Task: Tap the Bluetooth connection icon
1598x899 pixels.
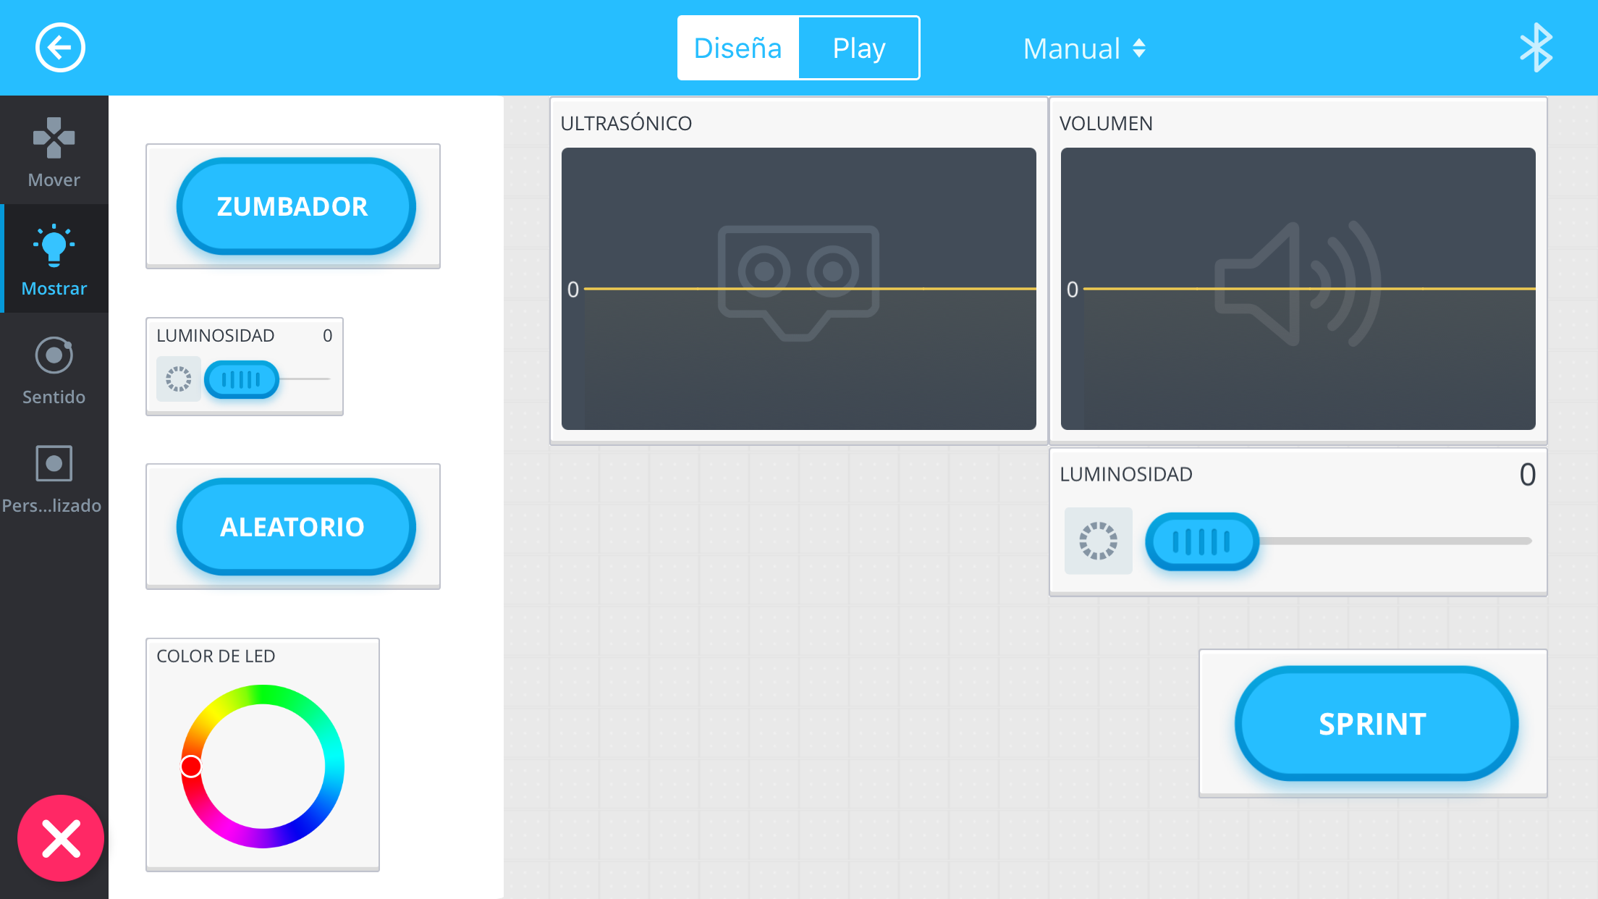Action: [x=1535, y=48]
